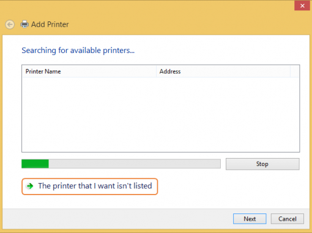Click the blank footer area left of Next
Screen dimensions: 312x233
point(116,219)
